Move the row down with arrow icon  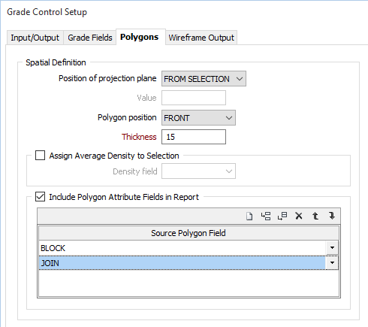pos(332,216)
